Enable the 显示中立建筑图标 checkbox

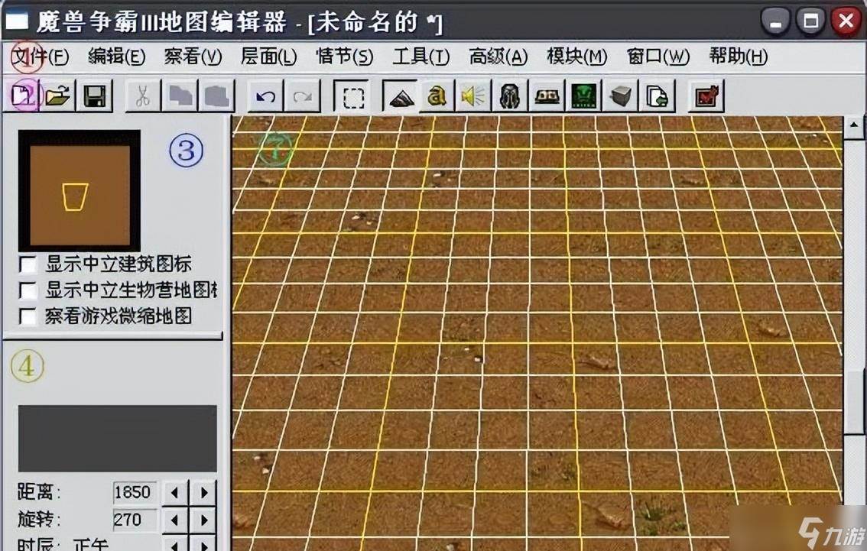[x=28, y=265]
